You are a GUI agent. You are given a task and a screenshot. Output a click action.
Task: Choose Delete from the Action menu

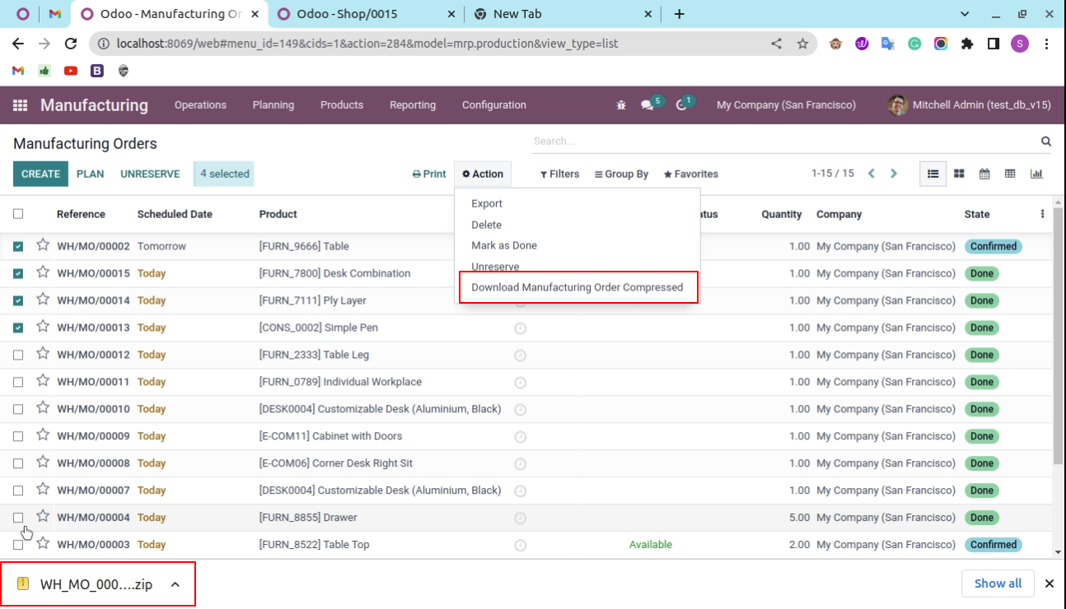click(x=486, y=225)
